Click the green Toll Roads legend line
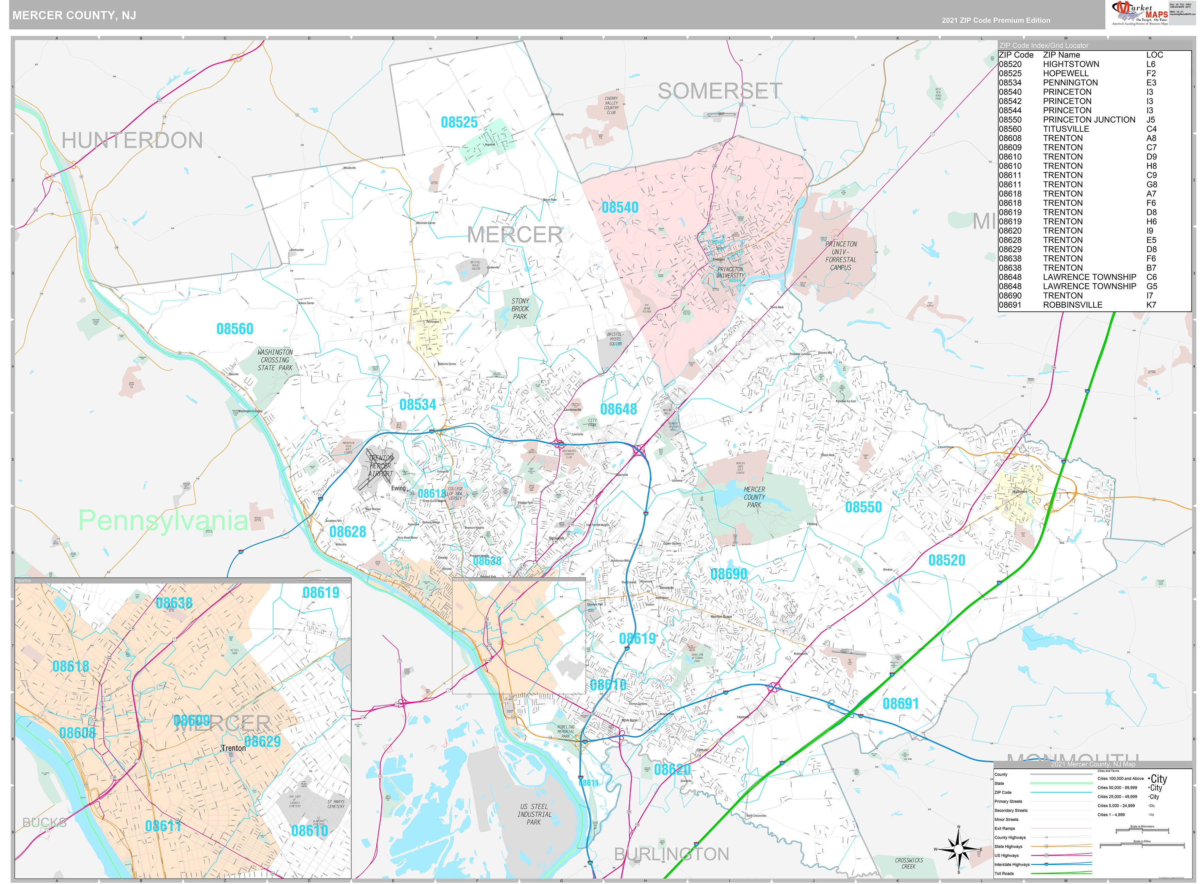 pyautogui.click(x=1061, y=873)
